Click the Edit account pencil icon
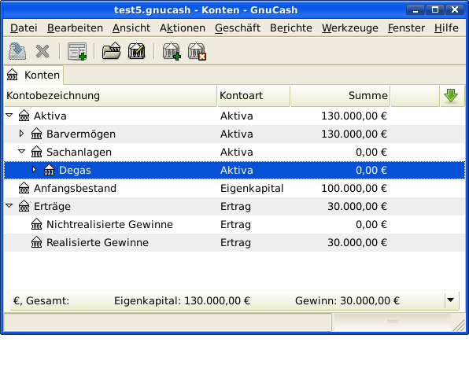The image size is (469, 368). tap(136, 51)
